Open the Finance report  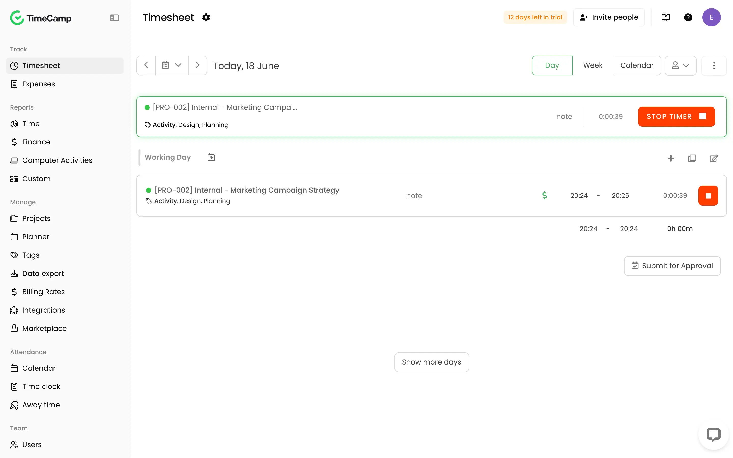click(65, 142)
